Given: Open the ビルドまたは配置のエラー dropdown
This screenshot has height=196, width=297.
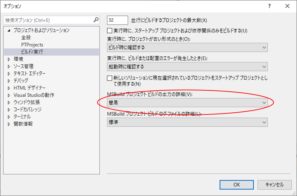Looking at the screenshot, I should pyautogui.click(x=187, y=66).
